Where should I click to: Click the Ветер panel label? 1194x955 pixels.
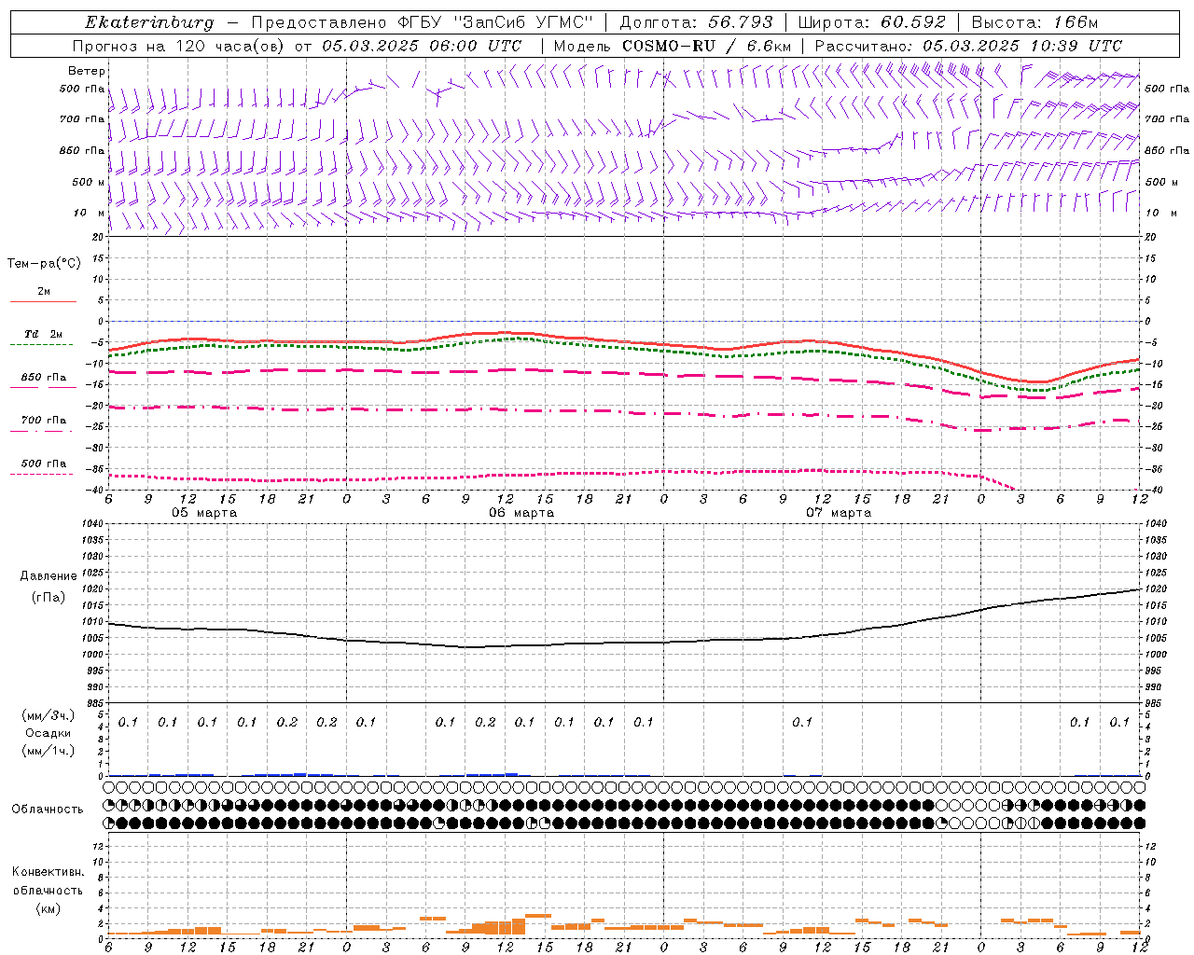87,71
